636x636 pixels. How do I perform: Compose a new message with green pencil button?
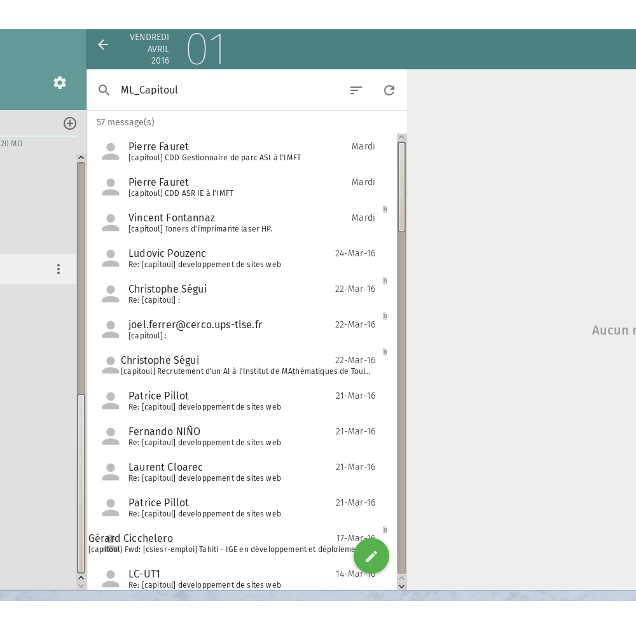click(x=371, y=556)
